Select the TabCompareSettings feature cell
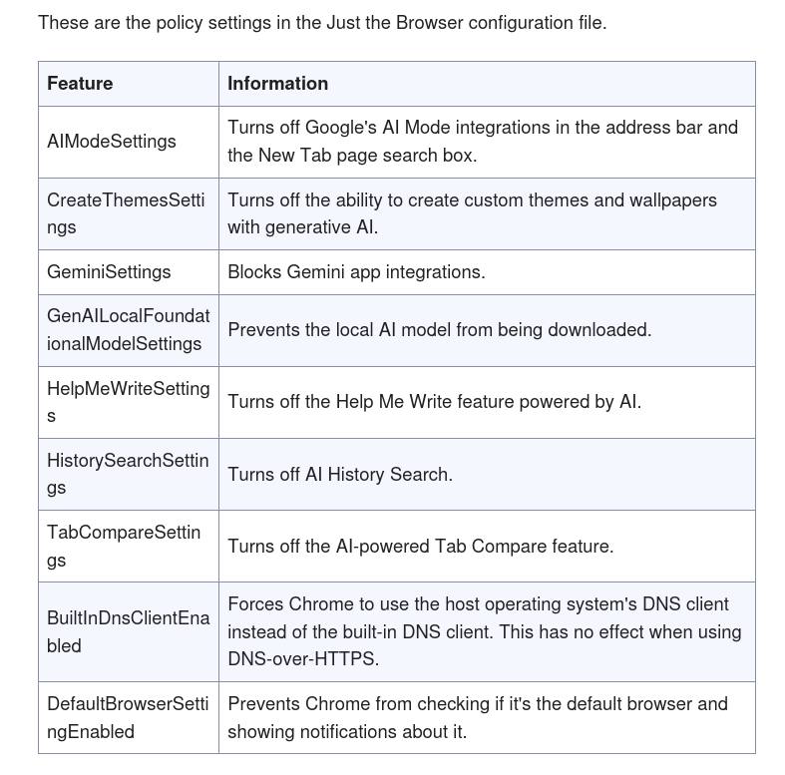 (124, 546)
